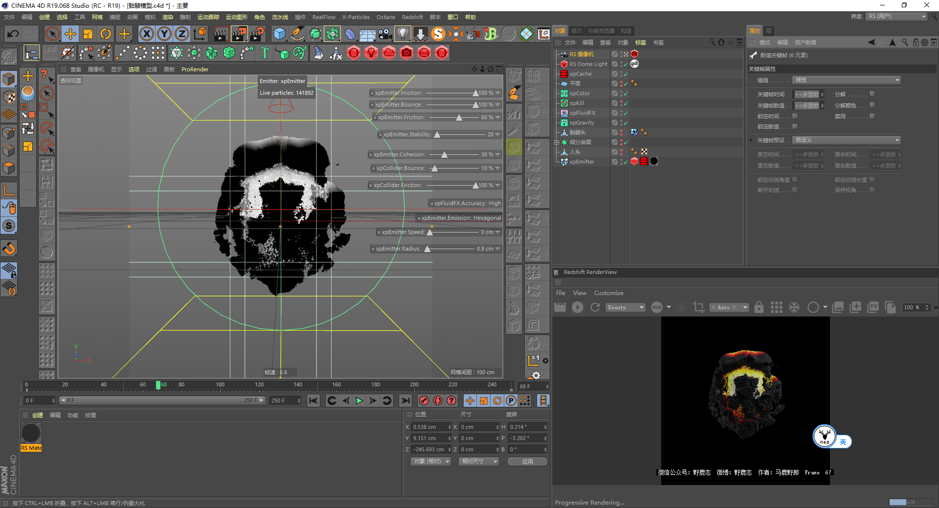Screen dimensions: 939x508
Task: Open the Edit Render Settings icon
Action: click(257, 34)
